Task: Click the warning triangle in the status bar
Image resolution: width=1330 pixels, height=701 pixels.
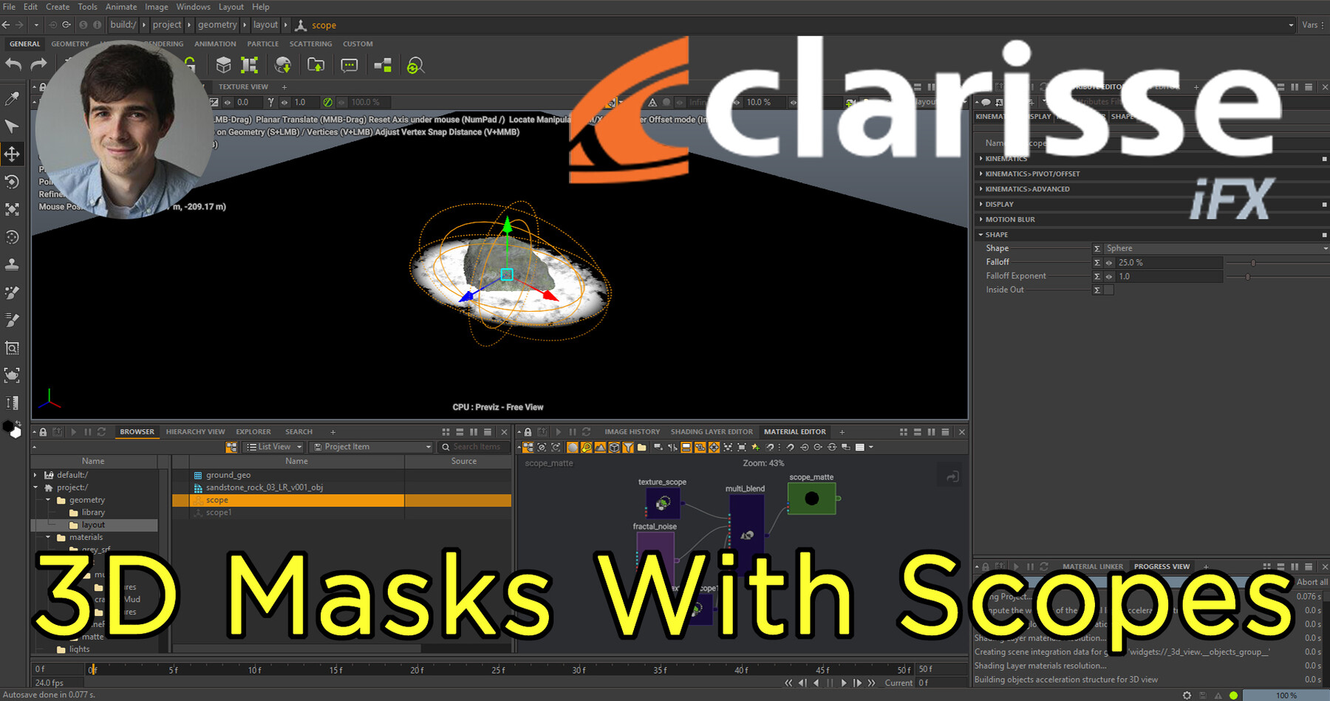Action: 1218,695
